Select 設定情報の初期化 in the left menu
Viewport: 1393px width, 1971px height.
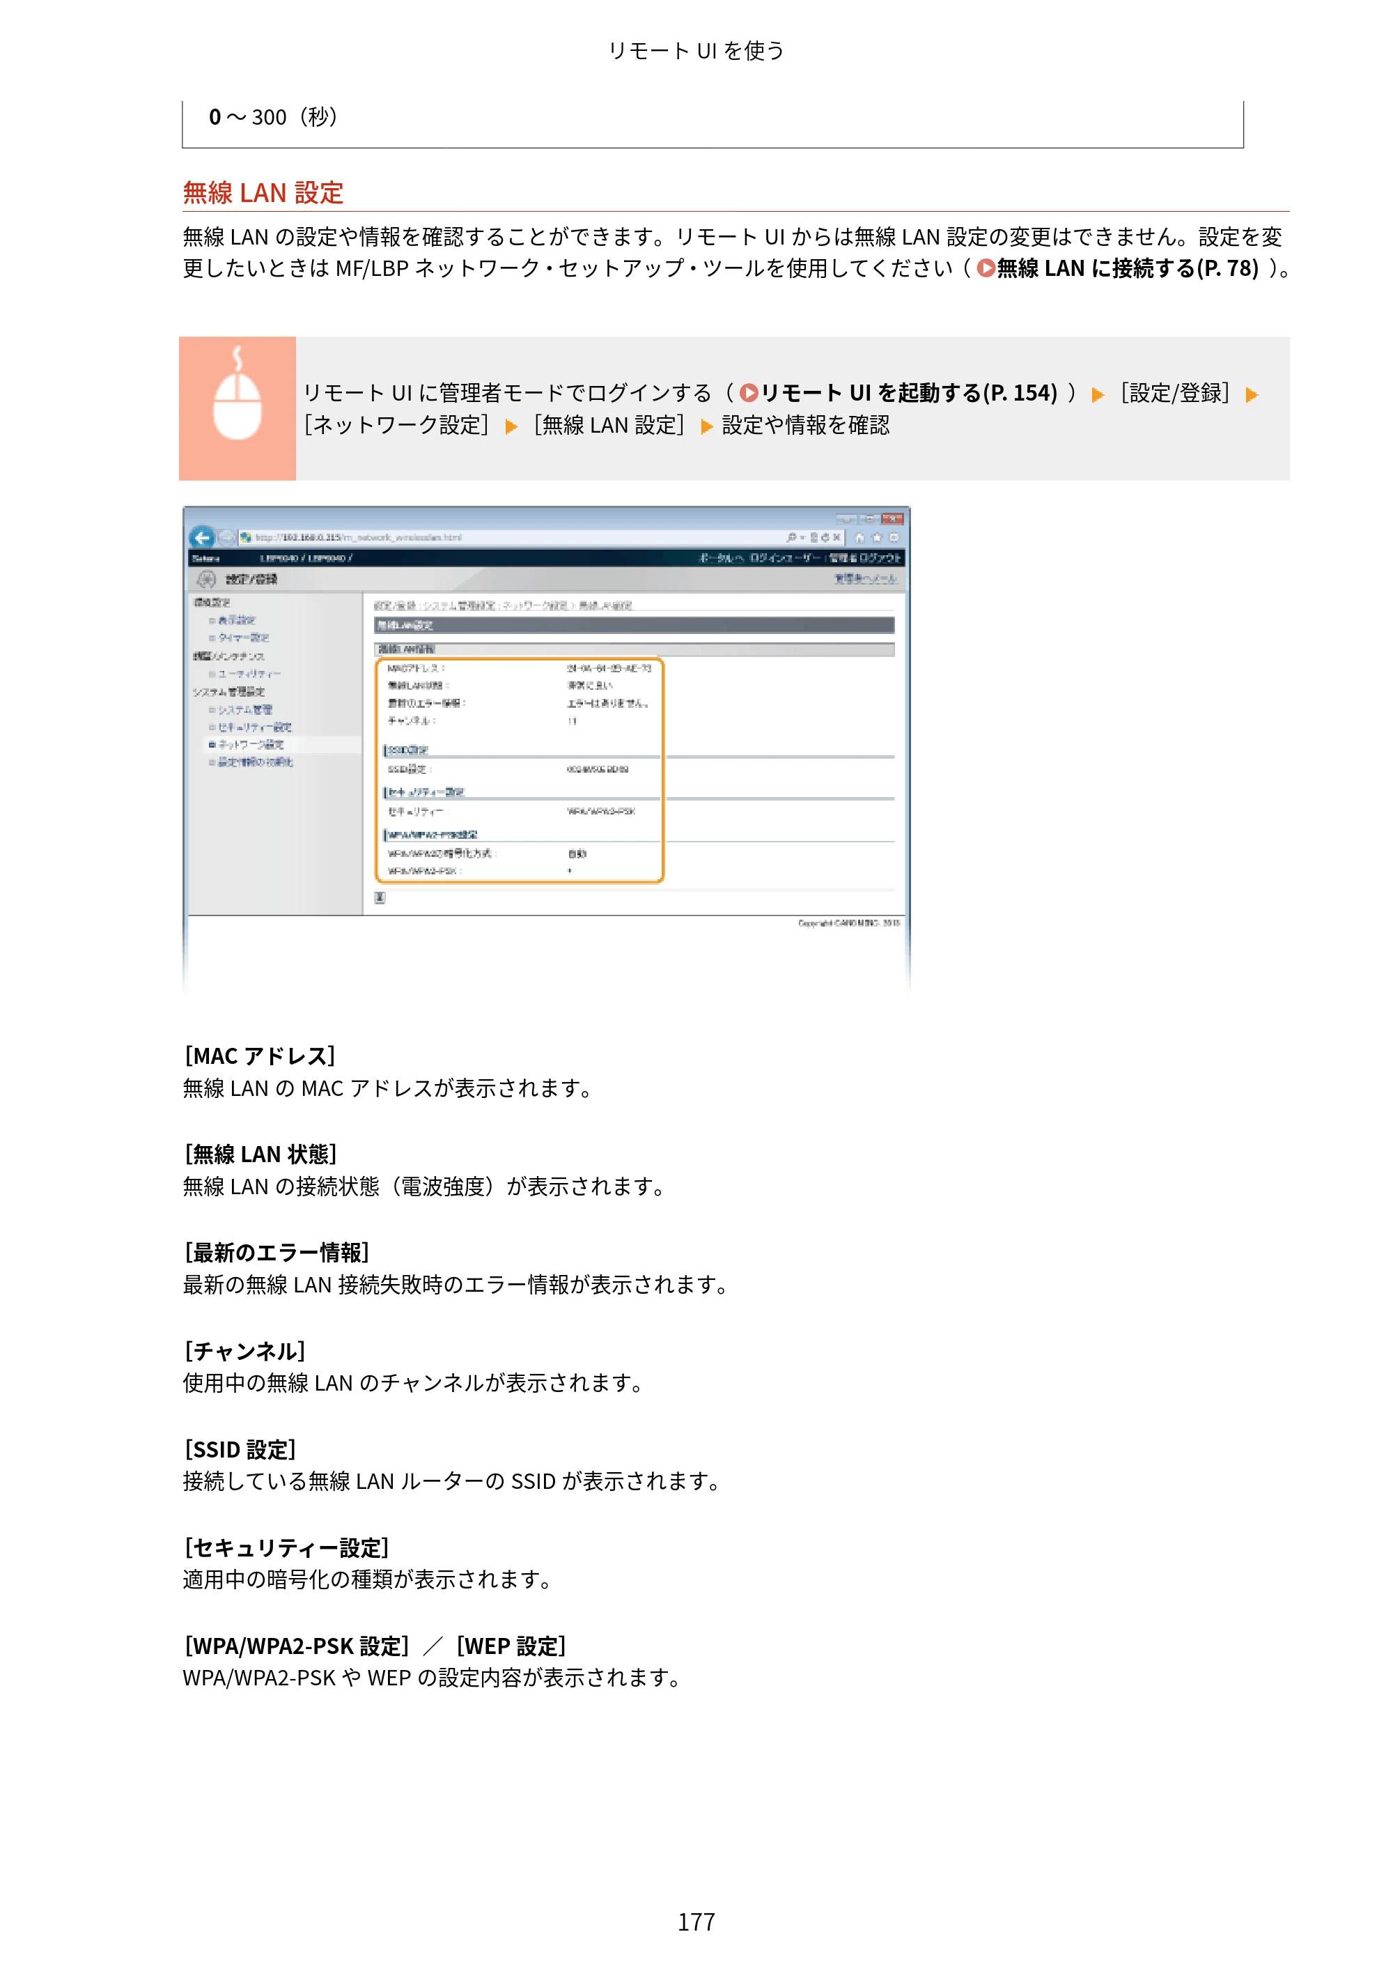pos(255,762)
